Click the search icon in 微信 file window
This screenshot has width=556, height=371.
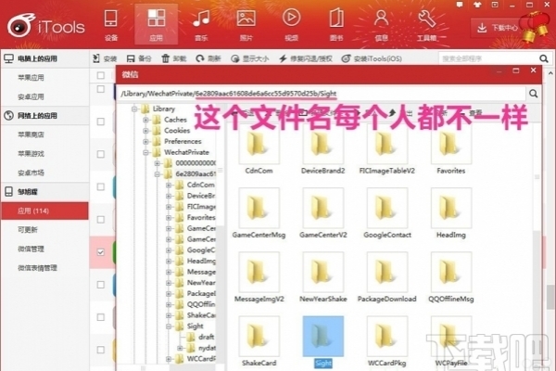point(534,94)
